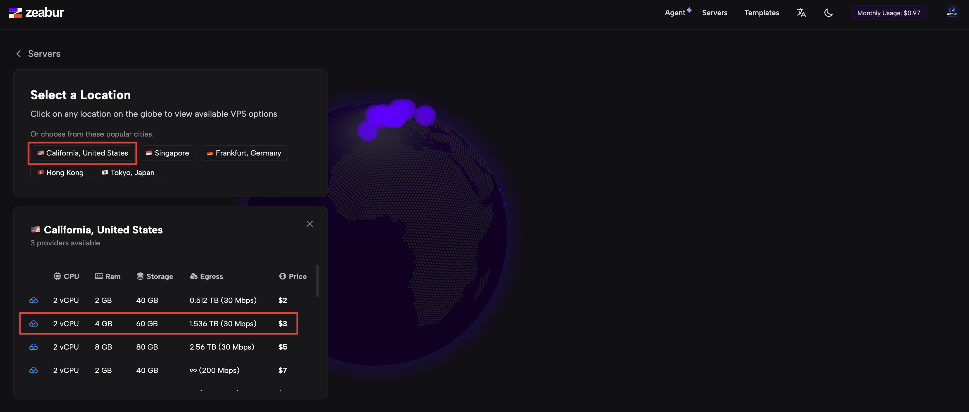Pick the Tokyo, Japan location chip
Image resolution: width=969 pixels, height=412 pixels.
point(128,173)
